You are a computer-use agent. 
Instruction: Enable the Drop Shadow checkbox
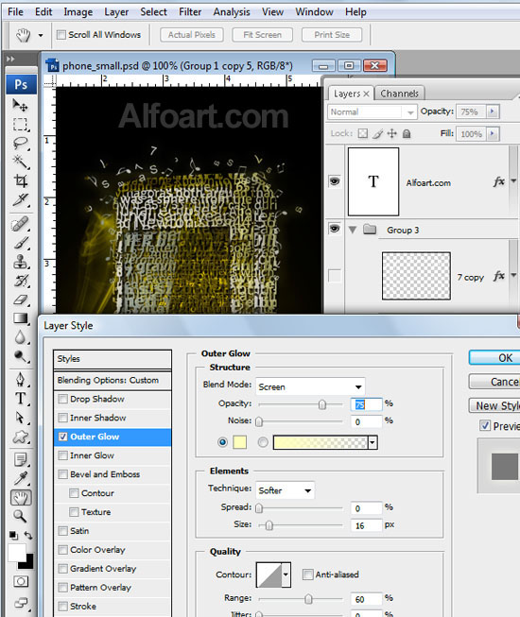point(62,399)
